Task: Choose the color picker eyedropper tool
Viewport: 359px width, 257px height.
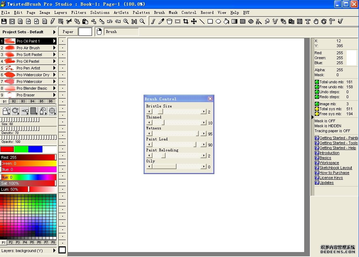Action: [x=161, y=21]
